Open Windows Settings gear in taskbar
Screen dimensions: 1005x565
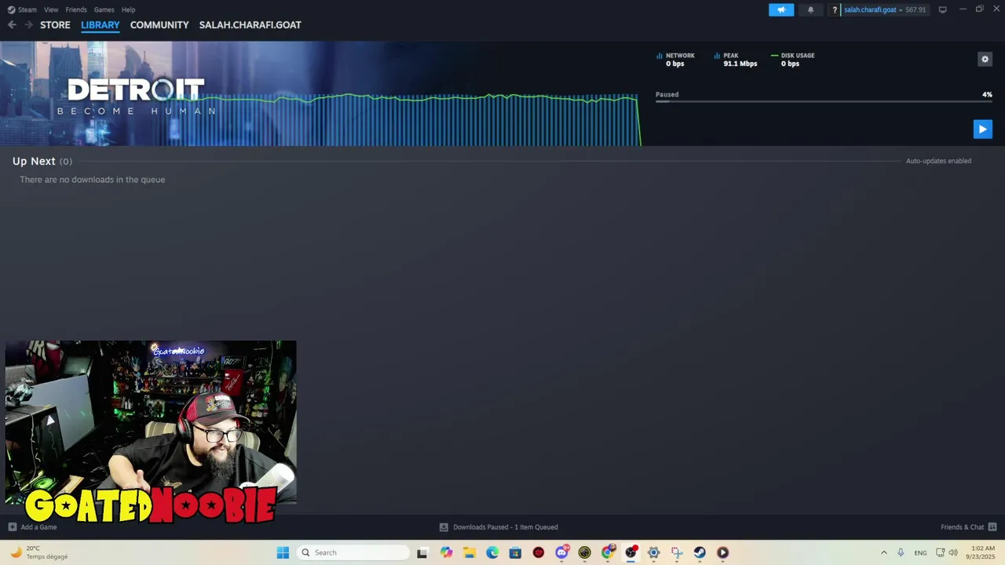click(653, 552)
